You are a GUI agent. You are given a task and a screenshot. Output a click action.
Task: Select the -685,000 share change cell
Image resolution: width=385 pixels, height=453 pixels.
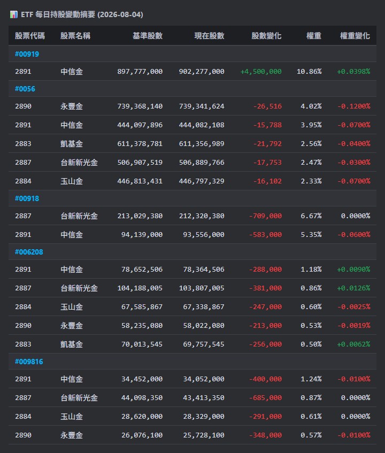tap(265, 398)
